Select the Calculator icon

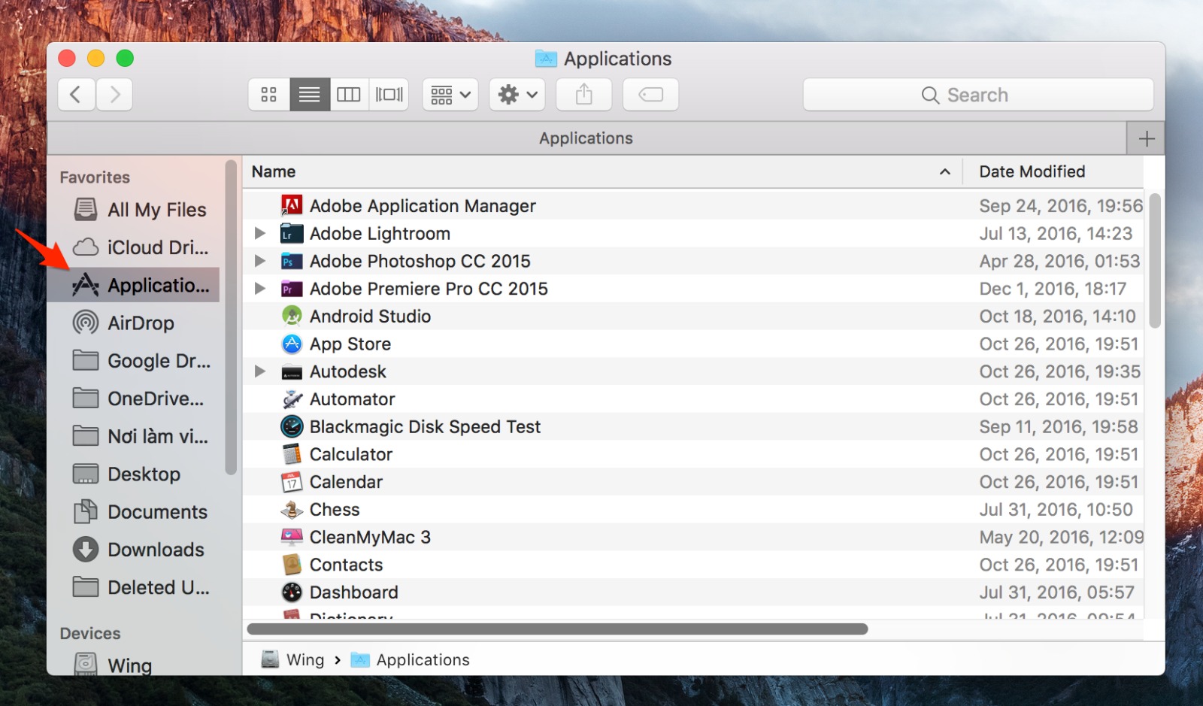(x=292, y=454)
